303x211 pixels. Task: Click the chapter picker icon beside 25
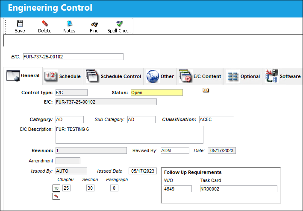(x=56, y=188)
